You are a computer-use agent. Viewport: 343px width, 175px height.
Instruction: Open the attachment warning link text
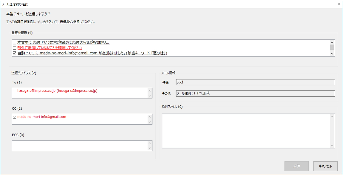pyautogui.click(x=62, y=42)
